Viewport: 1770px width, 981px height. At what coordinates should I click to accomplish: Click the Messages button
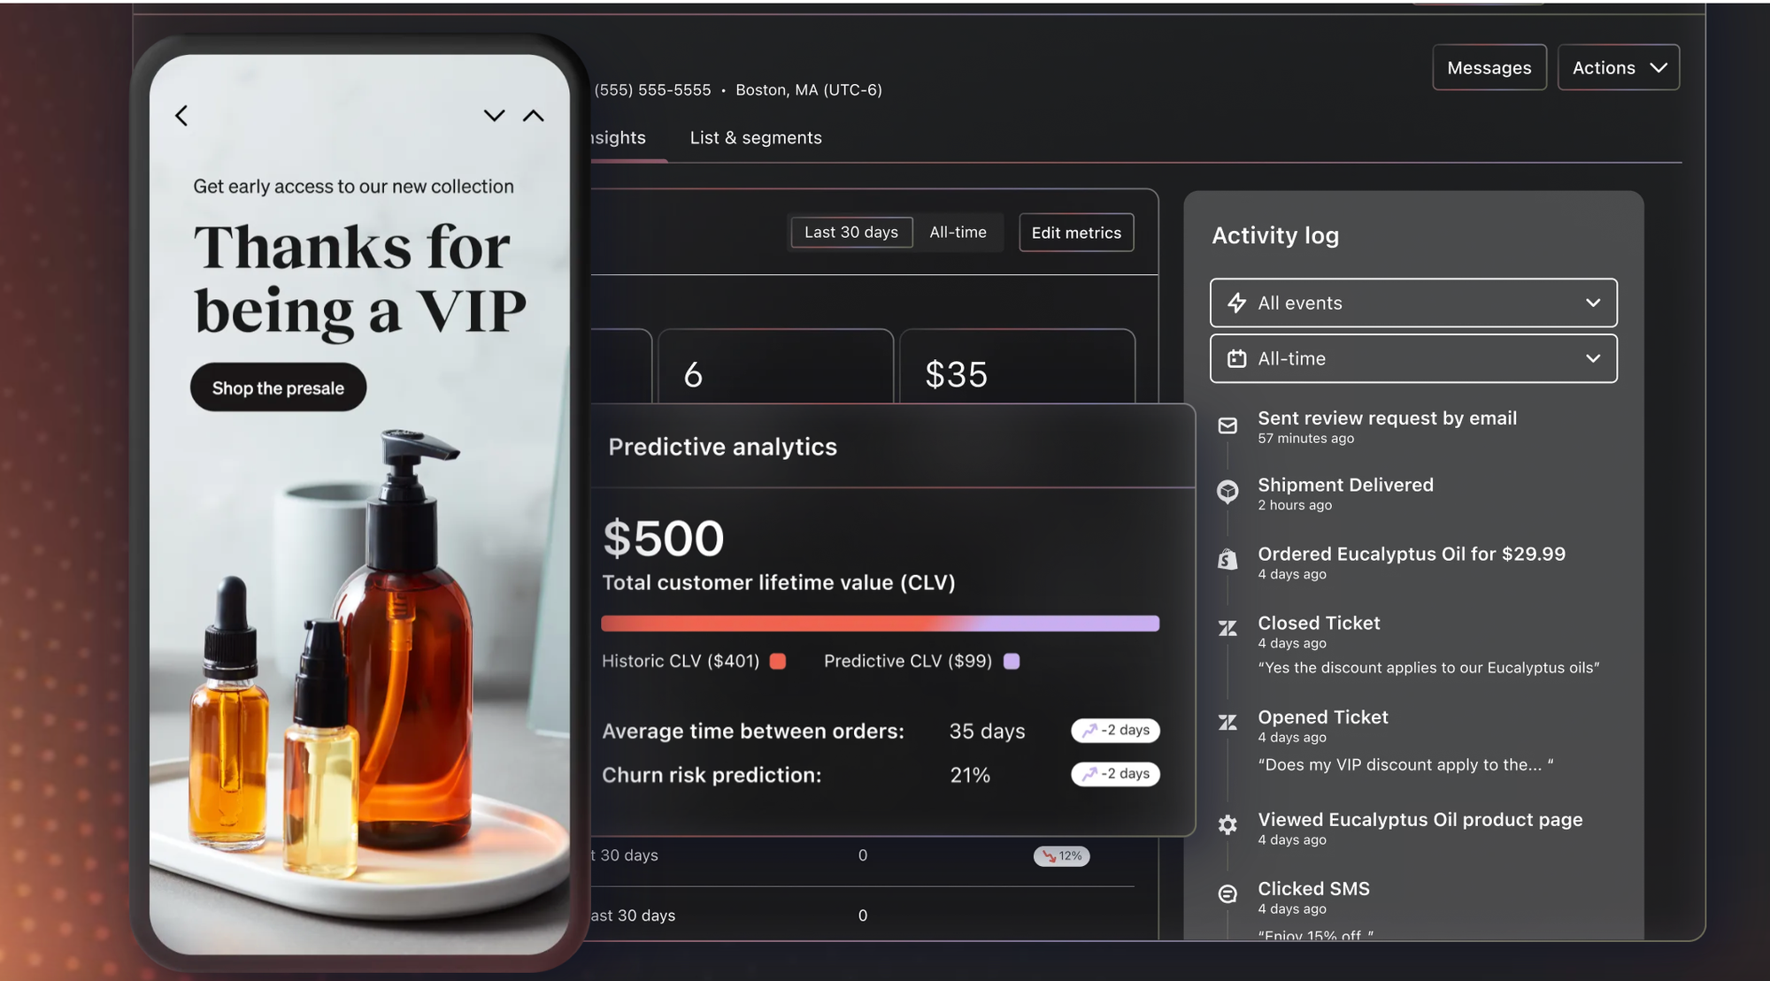point(1489,67)
